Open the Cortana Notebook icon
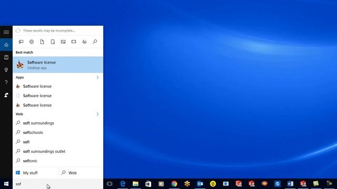337x189 pixels. (x=6, y=57)
